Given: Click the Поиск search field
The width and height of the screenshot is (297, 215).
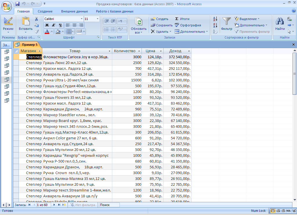Looking at the screenshot, I should [x=109, y=205].
